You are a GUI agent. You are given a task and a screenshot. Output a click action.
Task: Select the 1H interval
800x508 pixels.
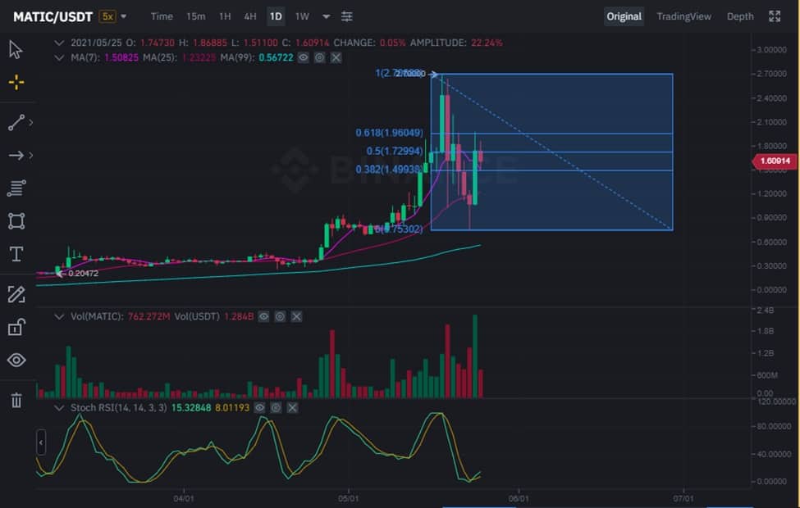click(225, 16)
